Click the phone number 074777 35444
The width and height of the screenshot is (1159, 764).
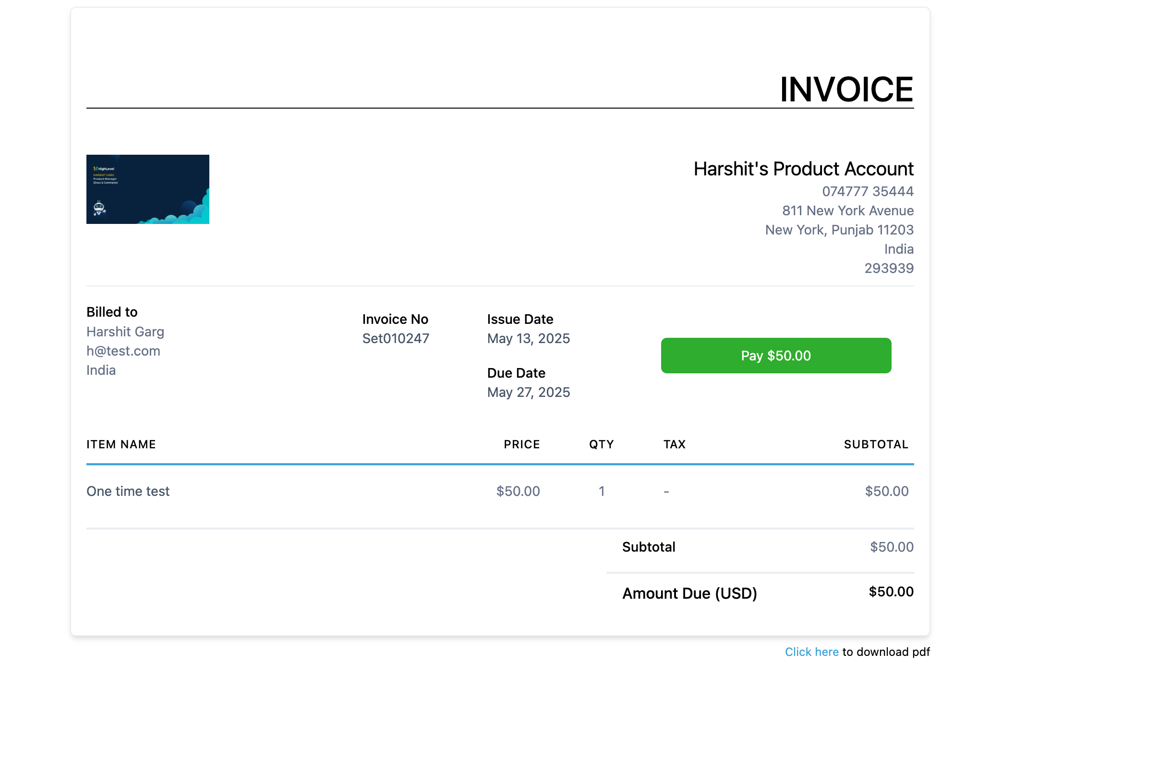tap(867, 192)
